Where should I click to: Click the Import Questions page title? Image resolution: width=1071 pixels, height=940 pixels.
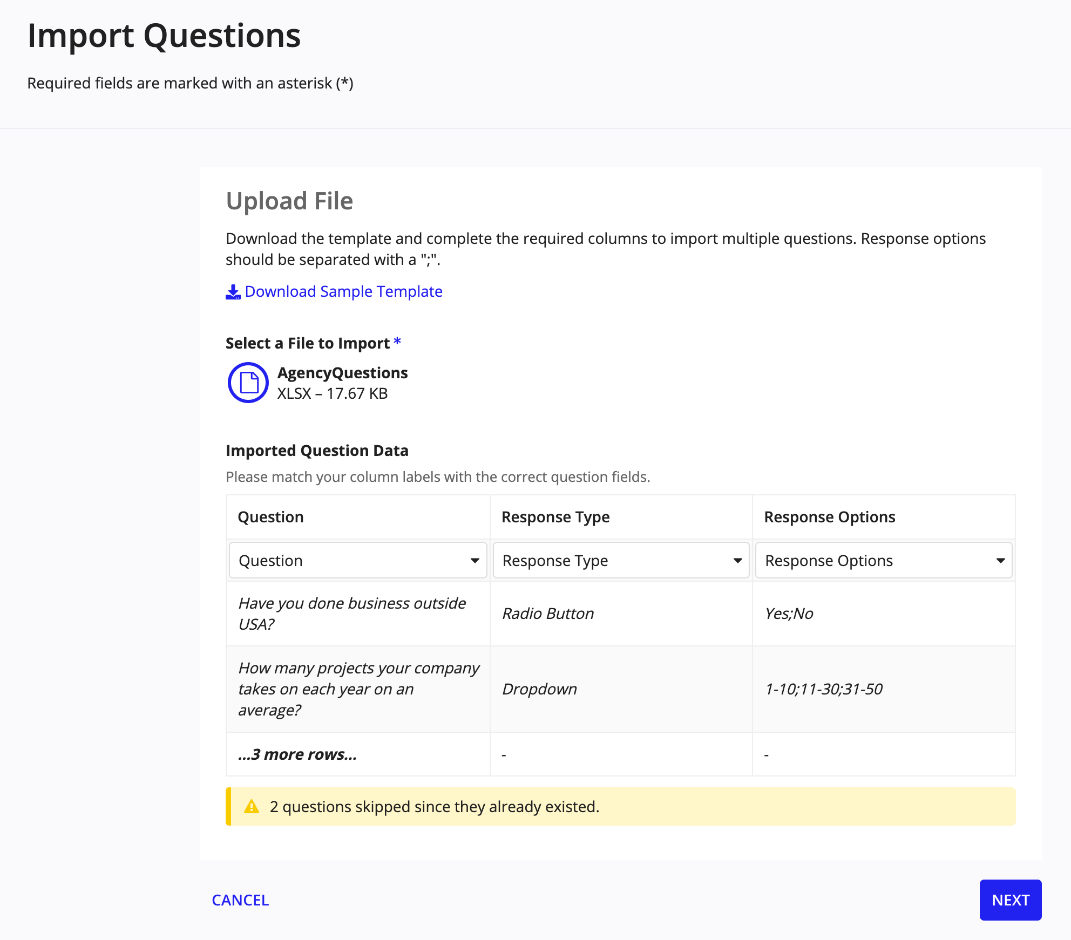(164, 36)
